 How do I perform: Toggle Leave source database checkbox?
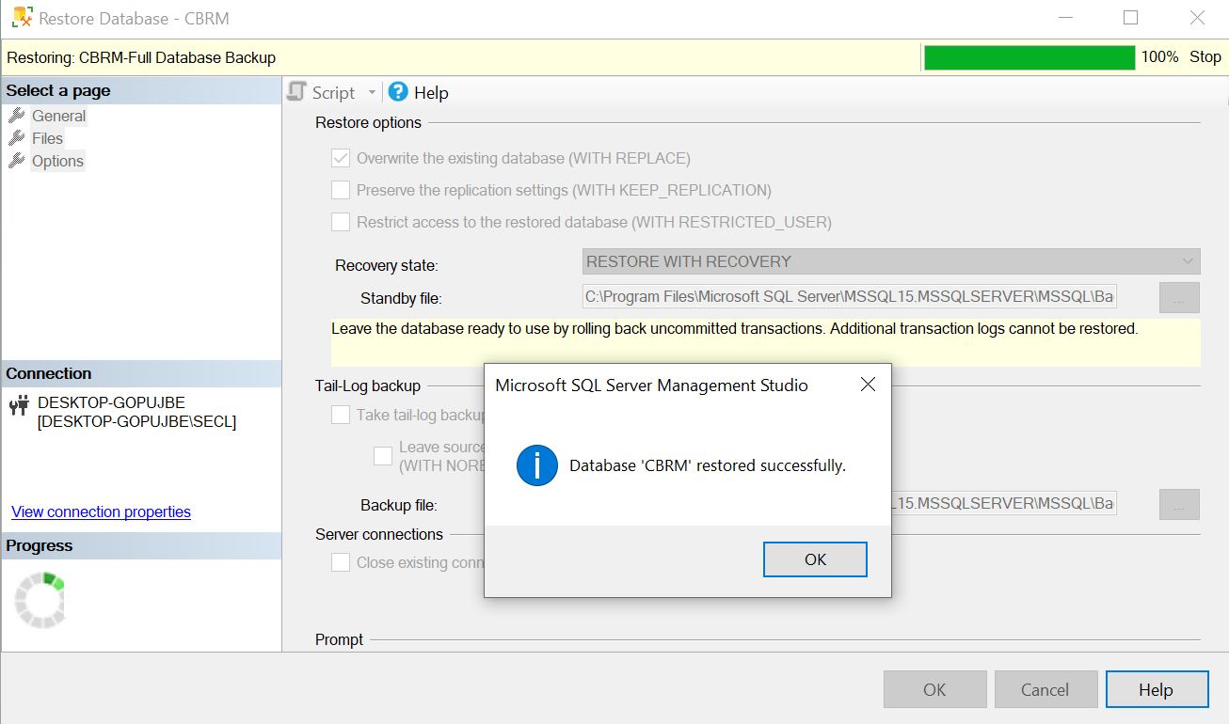pyautogui.click(x=383, y=456)
